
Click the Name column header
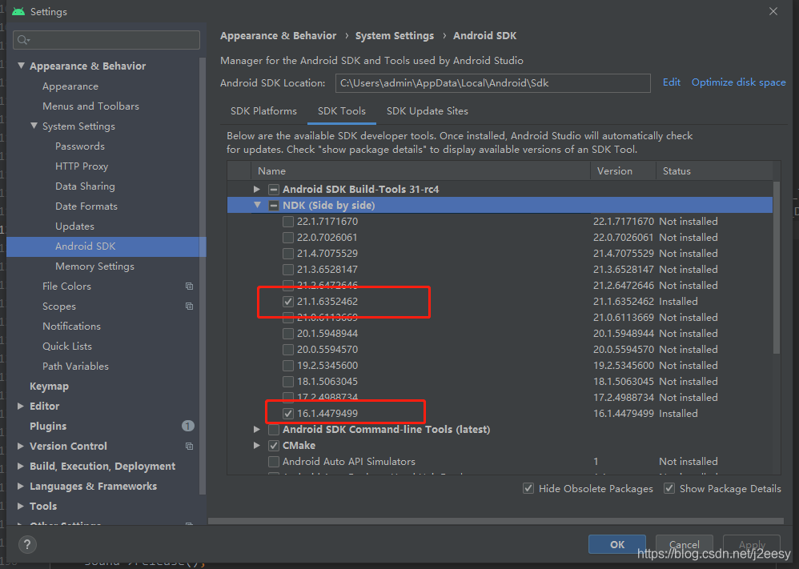pos(420,171)
